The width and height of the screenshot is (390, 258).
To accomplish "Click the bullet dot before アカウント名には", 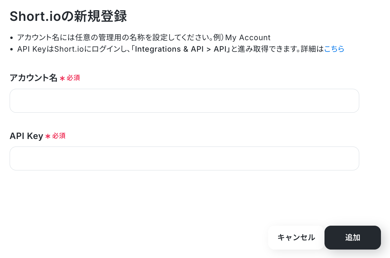I will point(11,38).
